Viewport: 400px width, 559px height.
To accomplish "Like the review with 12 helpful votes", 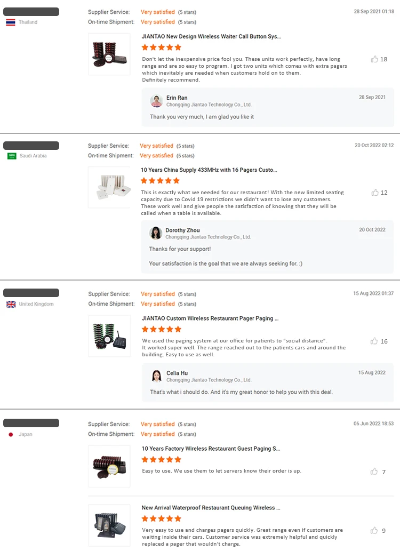I will click(x=375, y=193).
